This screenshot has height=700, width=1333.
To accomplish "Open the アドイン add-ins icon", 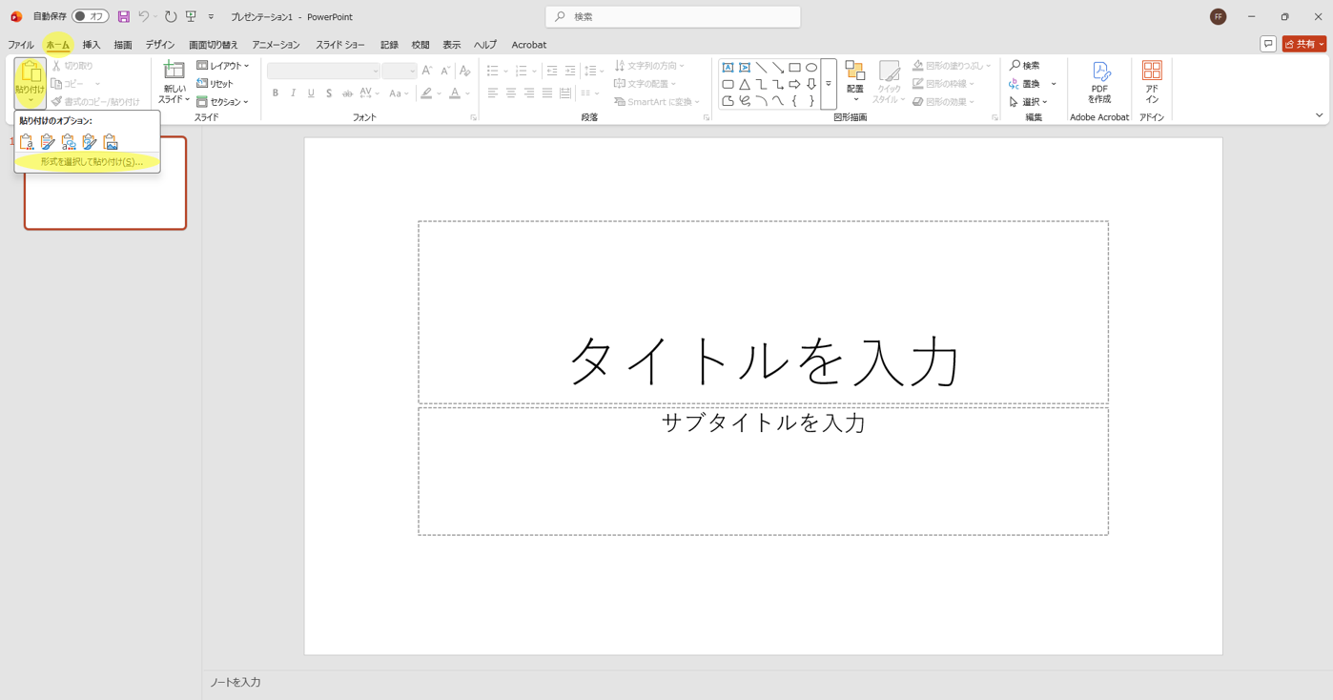I will point(1152,82).
